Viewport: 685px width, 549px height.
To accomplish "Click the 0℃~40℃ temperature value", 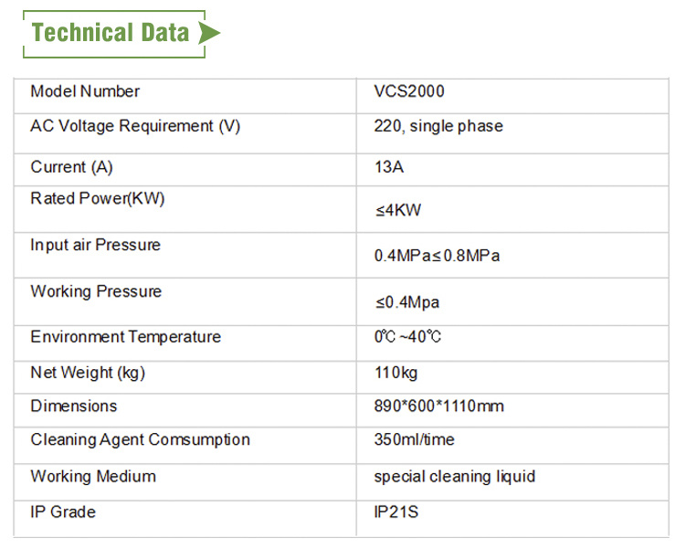I will click(x=407, y=337).
